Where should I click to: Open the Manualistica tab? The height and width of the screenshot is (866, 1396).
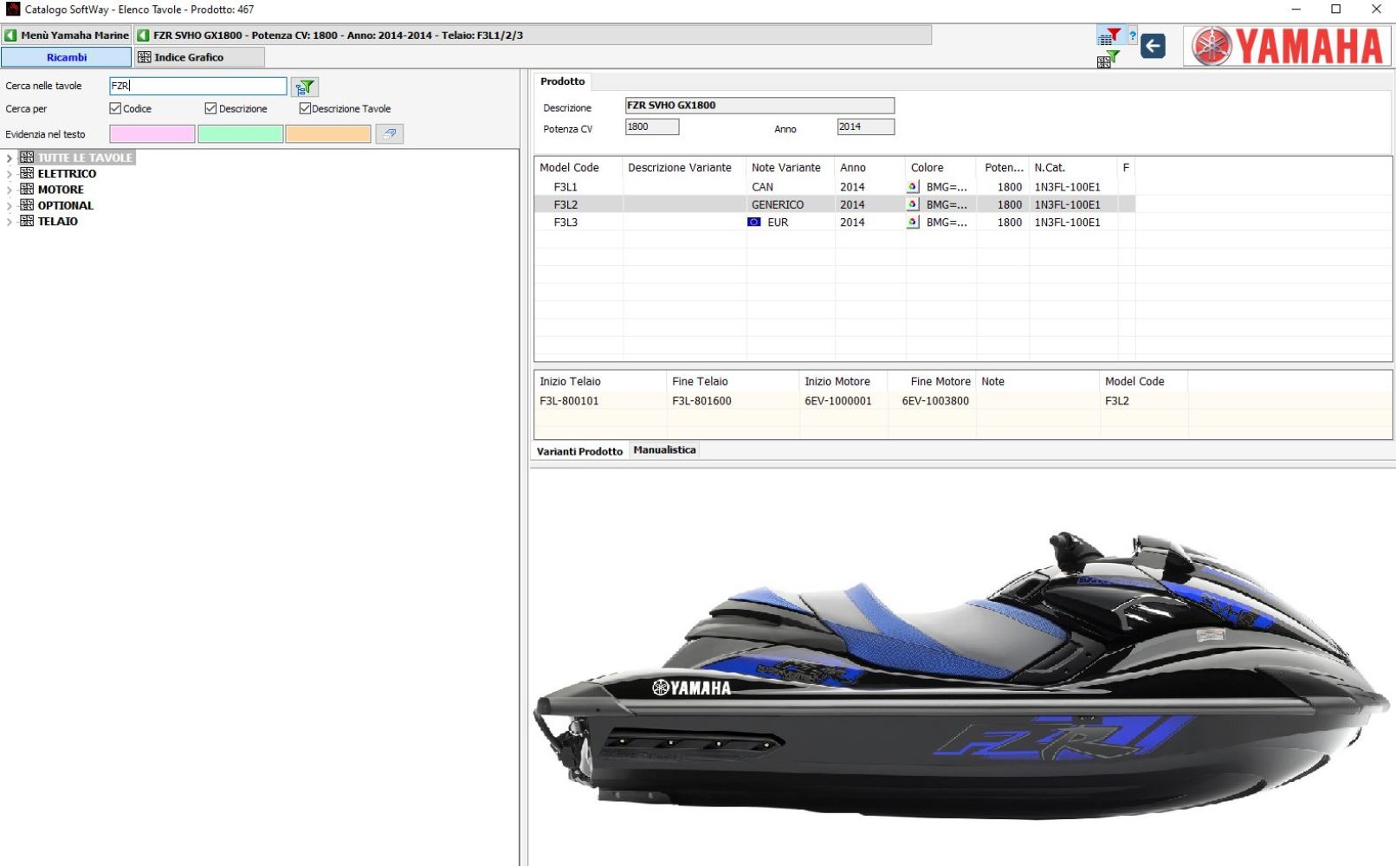tap(664, 450)
